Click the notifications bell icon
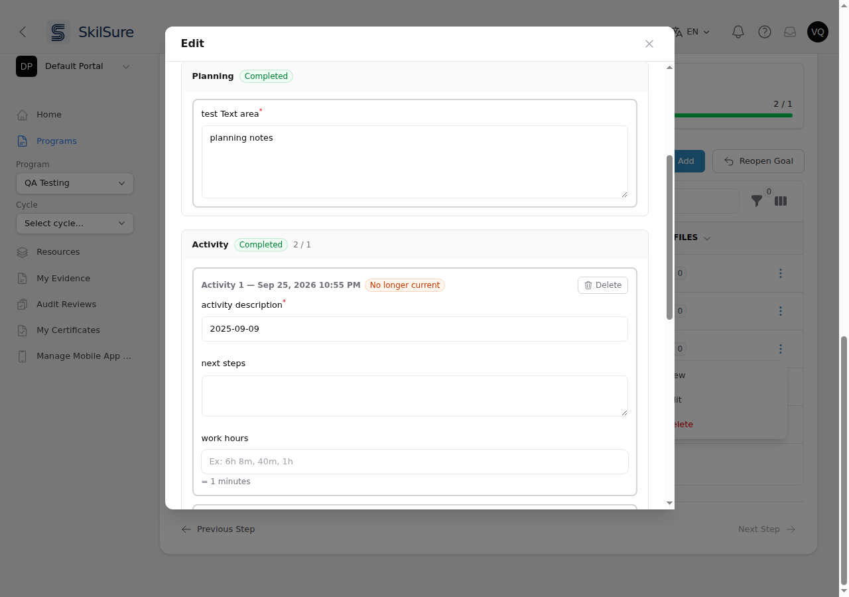849x597 pixels. click(738, 32)
